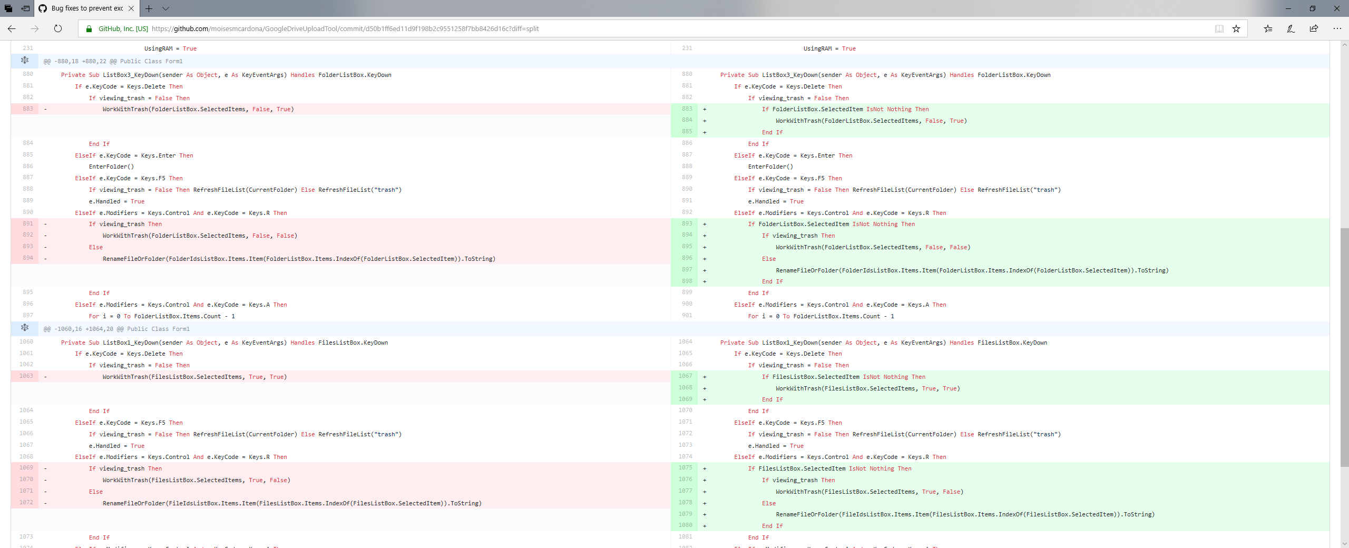Click the address bar URL field
The width and height of the screenshot is (1349, 548).
[x=345, y=28]
